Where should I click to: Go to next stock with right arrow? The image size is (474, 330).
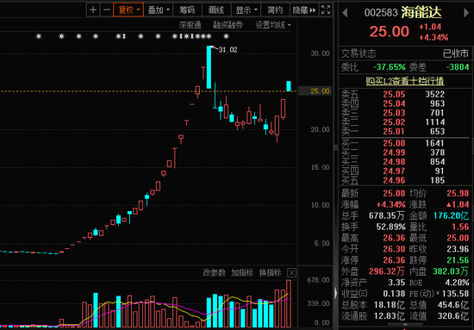466,13
